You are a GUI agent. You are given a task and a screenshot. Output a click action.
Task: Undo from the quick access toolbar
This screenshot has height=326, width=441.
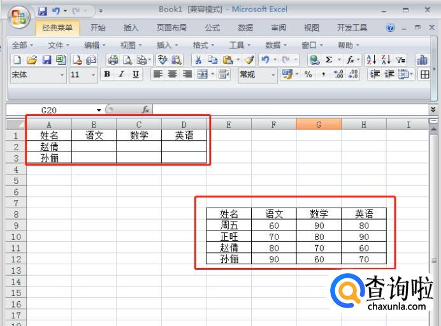point(56,11)
